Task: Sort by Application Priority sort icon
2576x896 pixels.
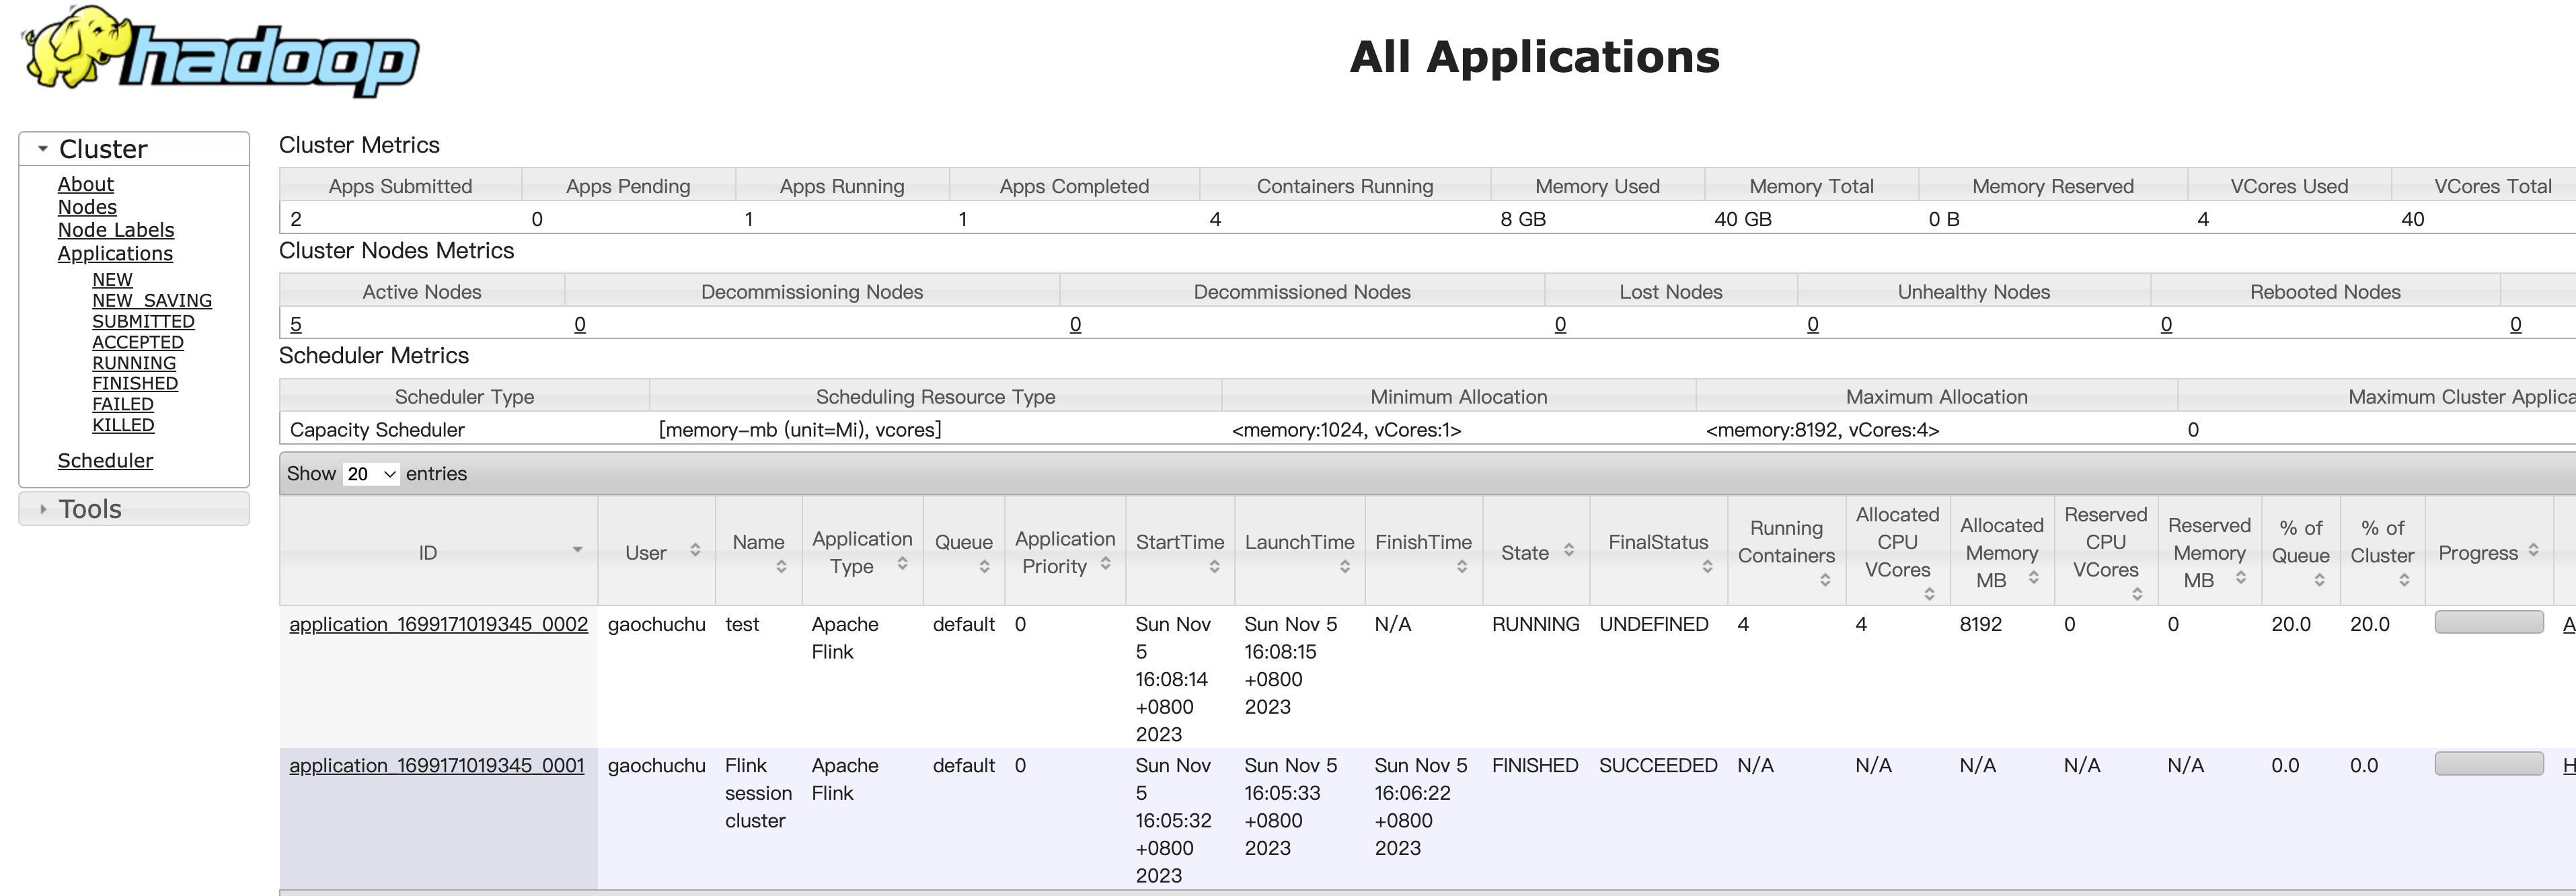Action: [x=1105, y=564]
